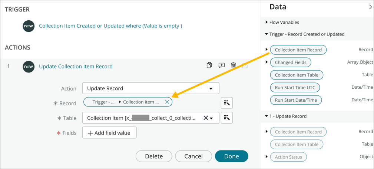Remove the Collection Item pill from Record
374x169 pixels.
(167, 102)
